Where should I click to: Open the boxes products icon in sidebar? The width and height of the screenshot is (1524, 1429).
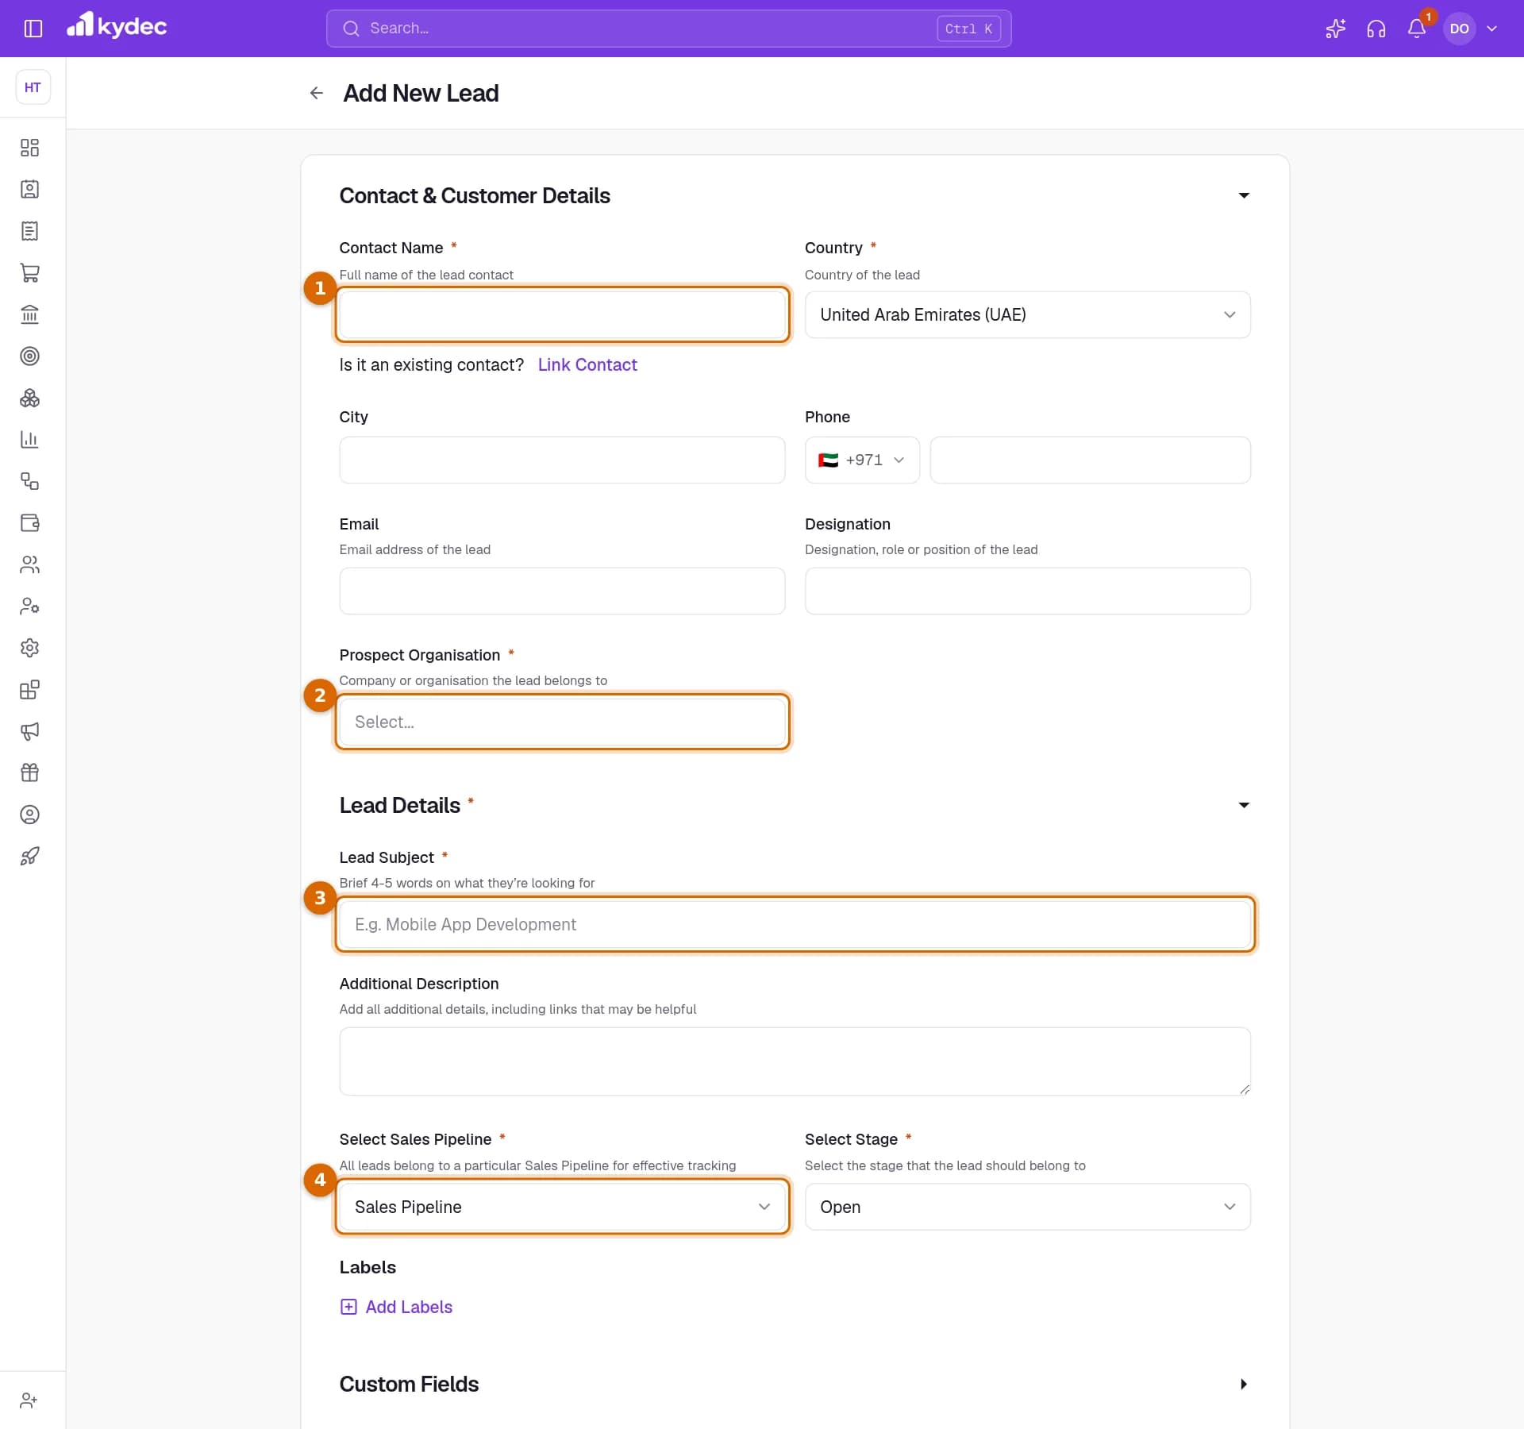[x=29, y=398]
